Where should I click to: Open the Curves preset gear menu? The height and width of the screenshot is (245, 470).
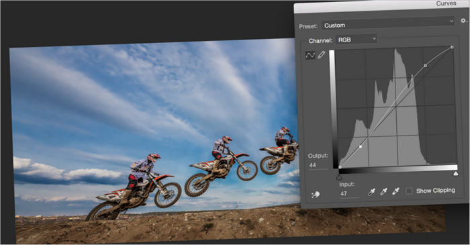pyautogui.click(x=464, y=21)
